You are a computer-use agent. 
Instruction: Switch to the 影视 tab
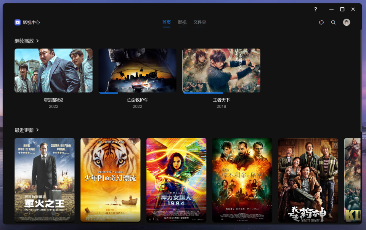(182, 22)
